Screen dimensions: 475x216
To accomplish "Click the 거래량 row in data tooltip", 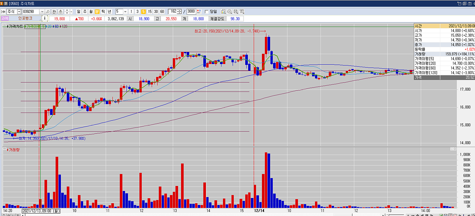I will (444, 54).
